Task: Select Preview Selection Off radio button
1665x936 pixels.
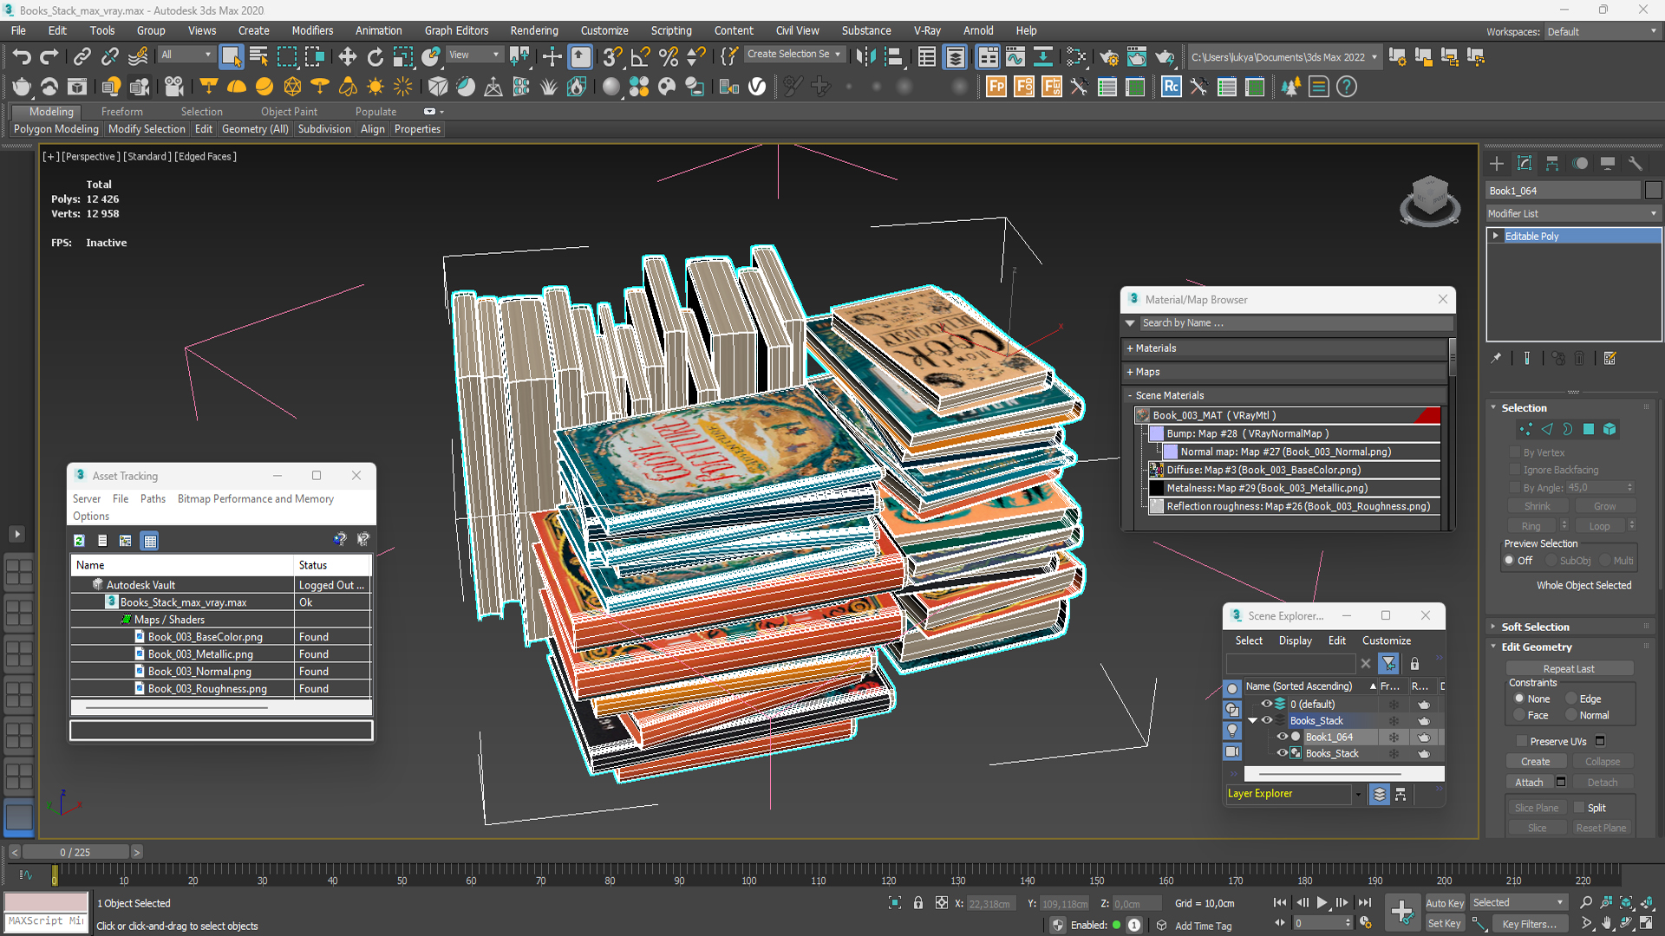Action: click(x=1509, y=561)
